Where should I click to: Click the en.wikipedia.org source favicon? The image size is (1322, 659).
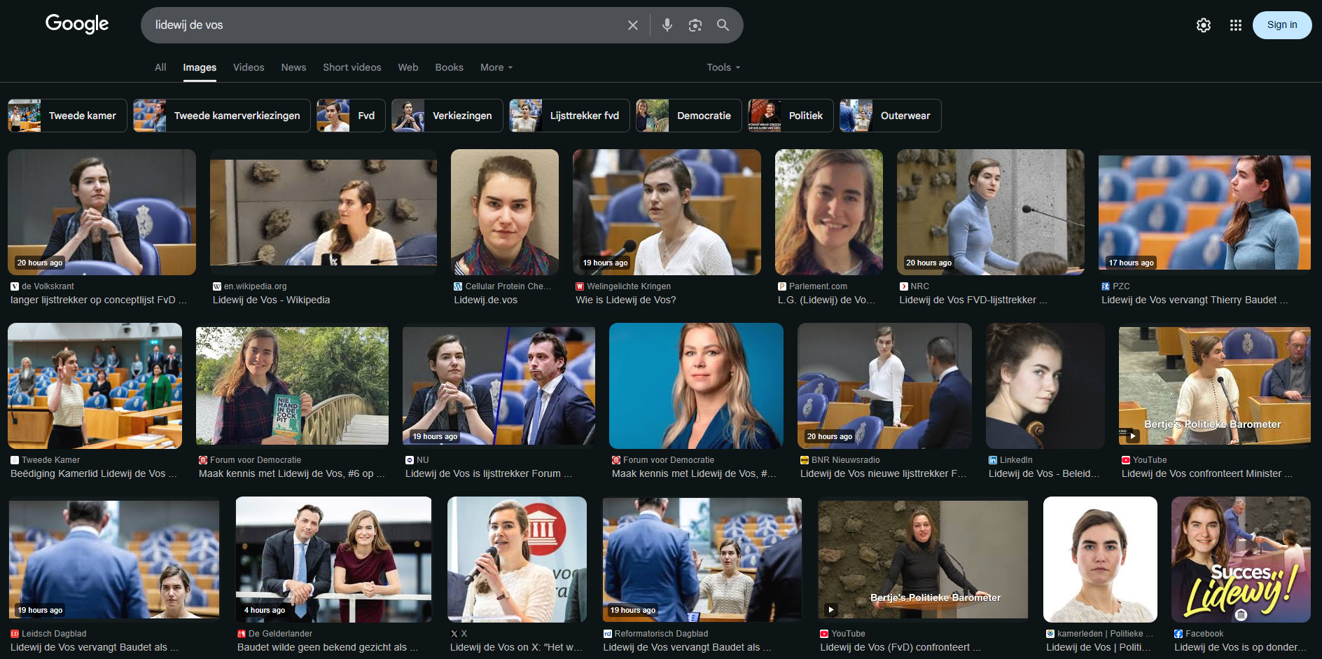click(x=217, y=286)
